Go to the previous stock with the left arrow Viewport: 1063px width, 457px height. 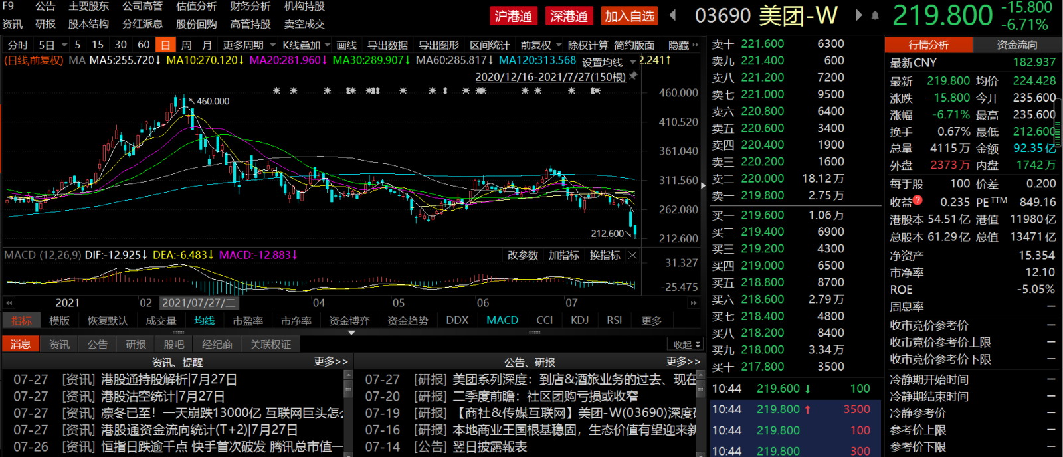coord(672,15)
